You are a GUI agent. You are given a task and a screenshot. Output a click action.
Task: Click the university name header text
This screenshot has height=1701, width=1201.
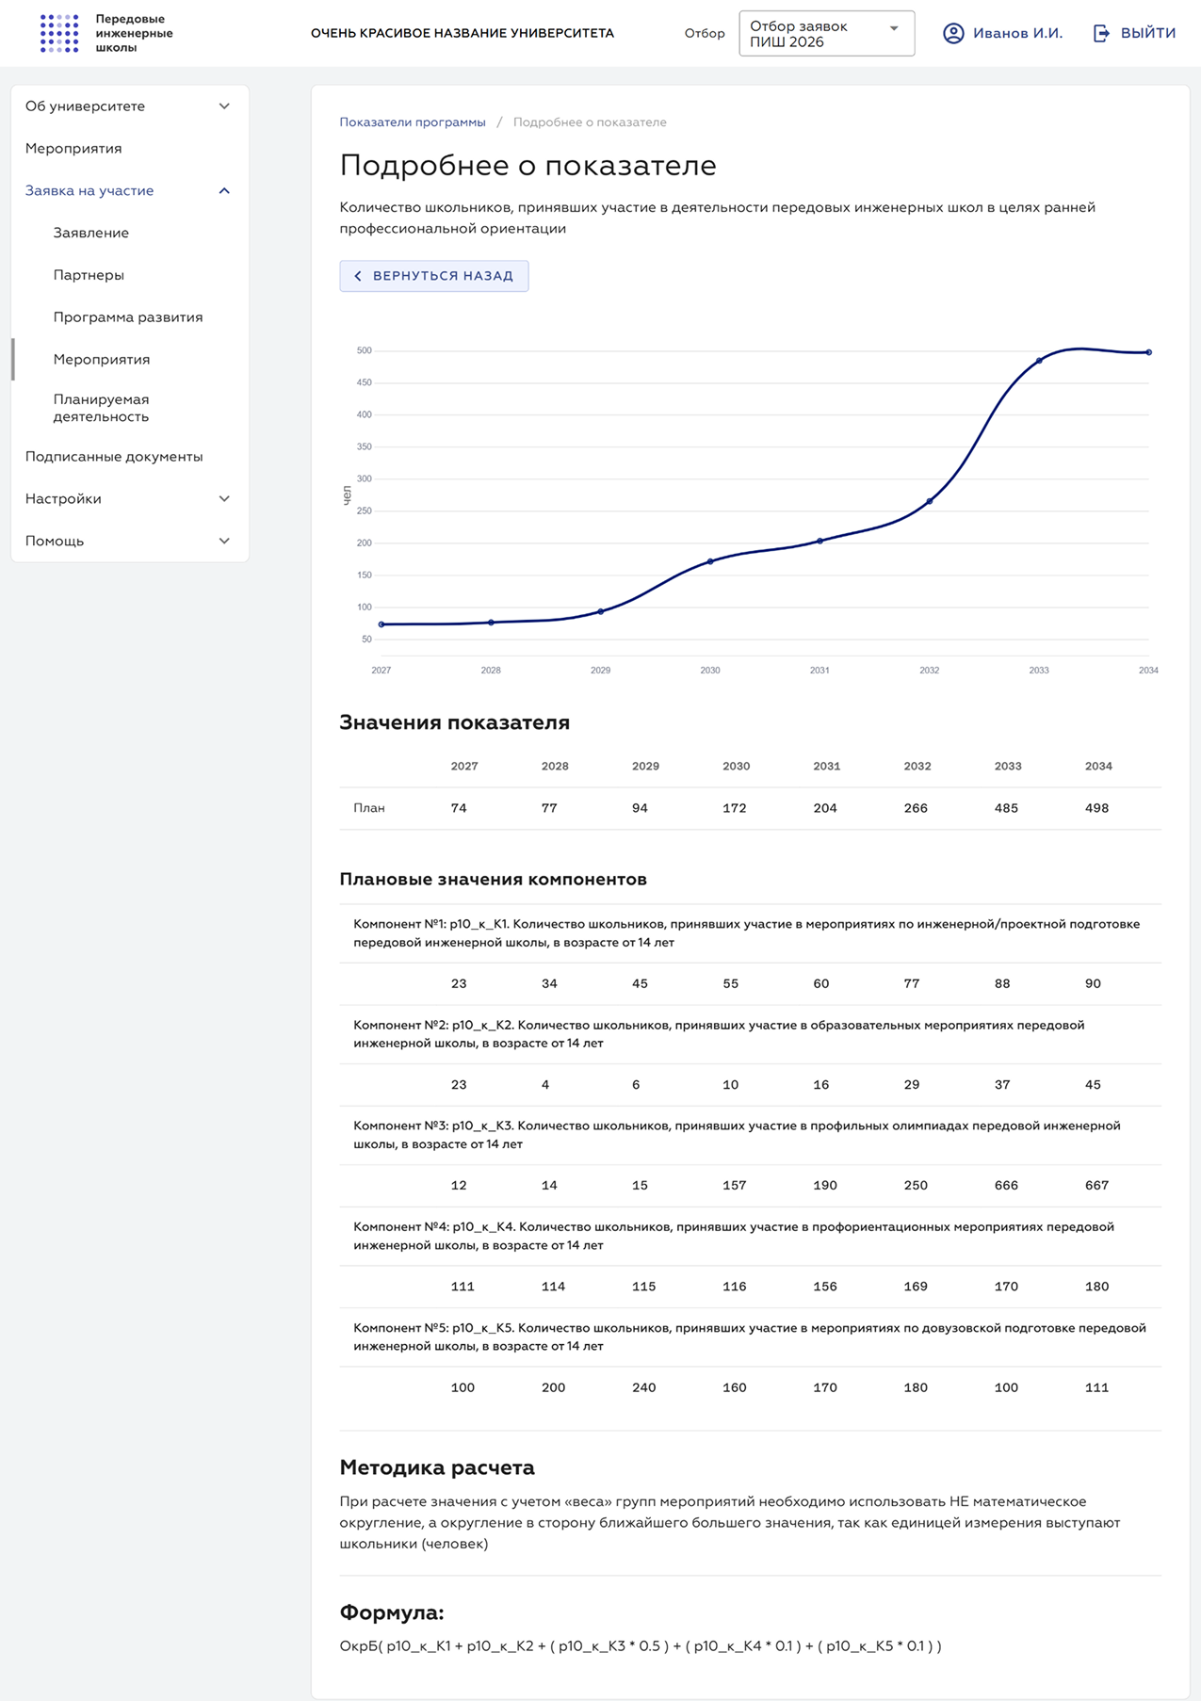[463, 33]
